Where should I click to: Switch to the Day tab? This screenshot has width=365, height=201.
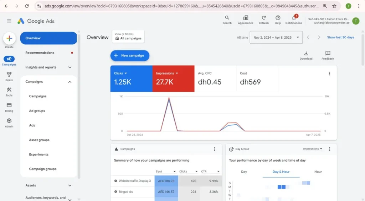244,172
